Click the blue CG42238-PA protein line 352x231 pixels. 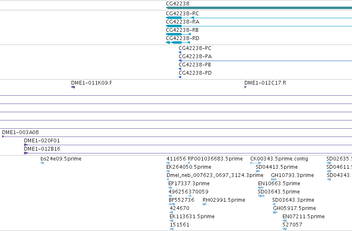pyautogui.click(x=266, y=61)
